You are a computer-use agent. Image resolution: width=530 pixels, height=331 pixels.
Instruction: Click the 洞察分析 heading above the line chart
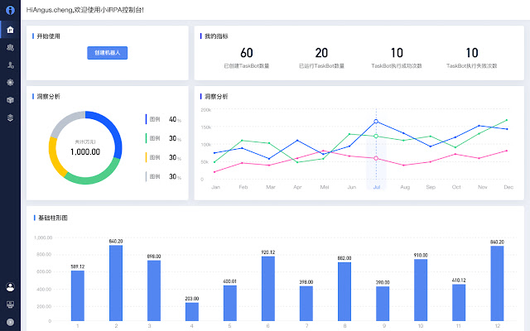tap(216, 97)
